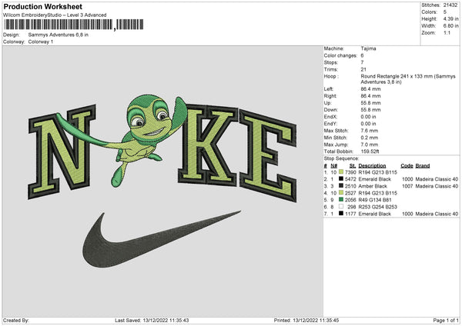Click 'Page 1 of 1' in footer
The height and width of the screenshot is (326, 462).
point(446,321)
